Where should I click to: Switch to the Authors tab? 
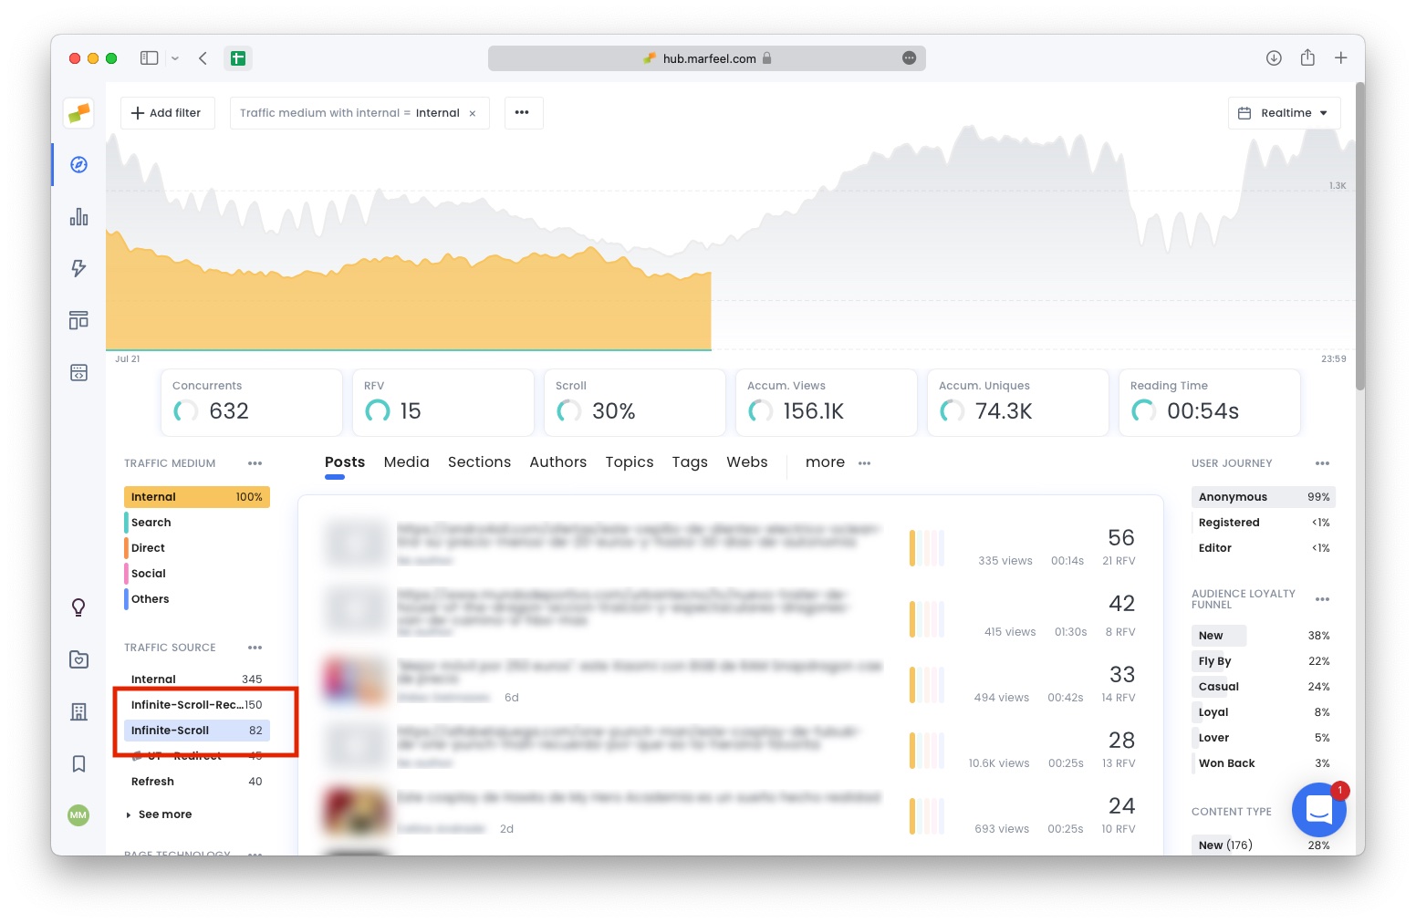(x=557, y=462)
